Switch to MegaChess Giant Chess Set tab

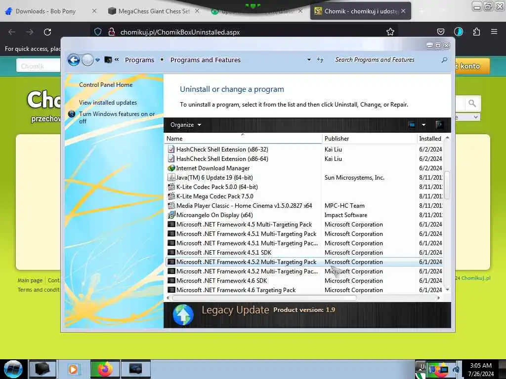coord(154,11)
